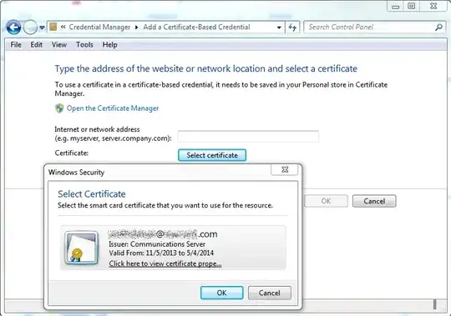Open the recent pages dropdown arrow

click(x=42, y=28)
